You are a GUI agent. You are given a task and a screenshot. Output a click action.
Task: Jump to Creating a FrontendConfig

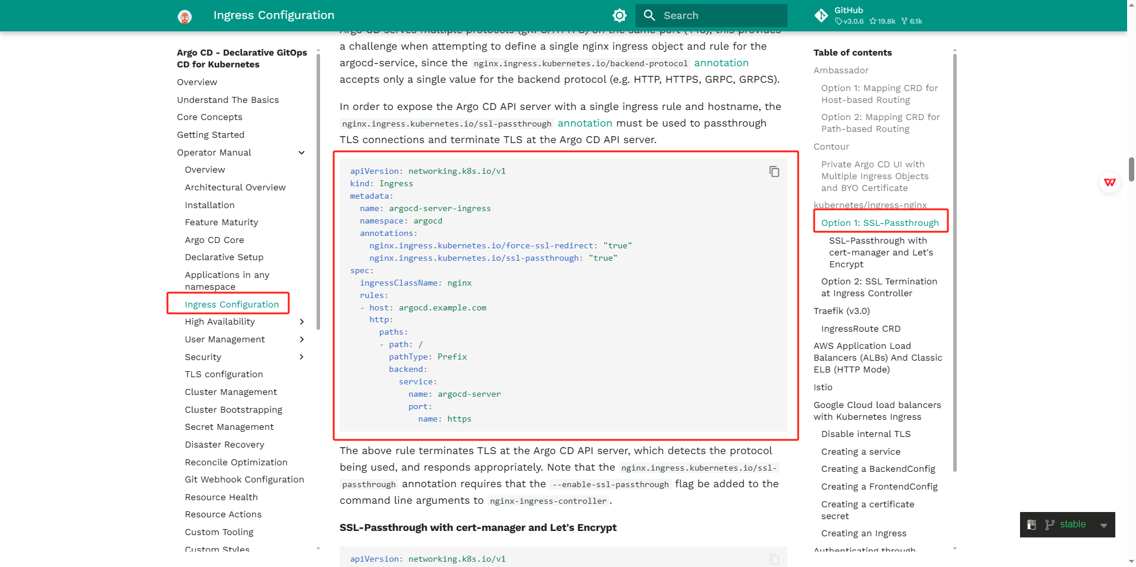pos(879,487)
